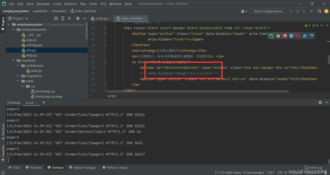
Task: Click the orange update arrow icon
Action: point(326,11)
